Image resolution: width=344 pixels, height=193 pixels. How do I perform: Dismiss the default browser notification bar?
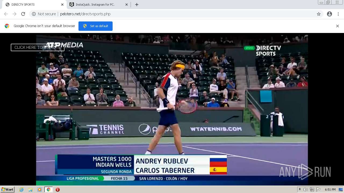tap(338, 26)
